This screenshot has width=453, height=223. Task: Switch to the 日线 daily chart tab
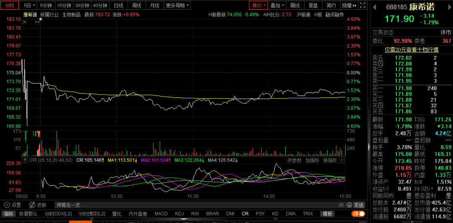[119, 5]
